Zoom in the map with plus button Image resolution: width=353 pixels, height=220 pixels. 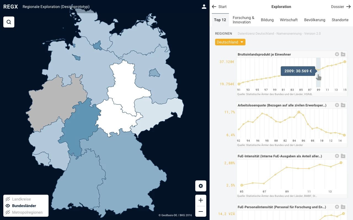201,200
